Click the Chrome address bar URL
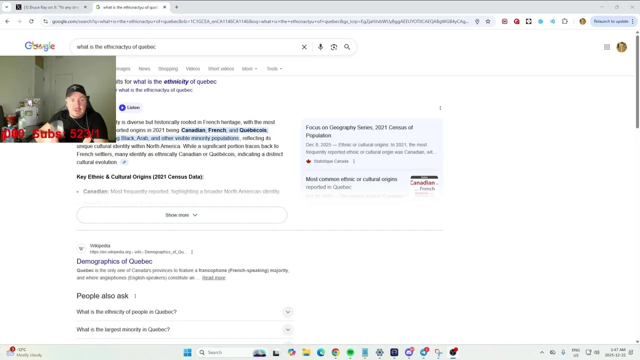Image resolution: width=640 pixels, height=360 pixels. coord(260,21)
